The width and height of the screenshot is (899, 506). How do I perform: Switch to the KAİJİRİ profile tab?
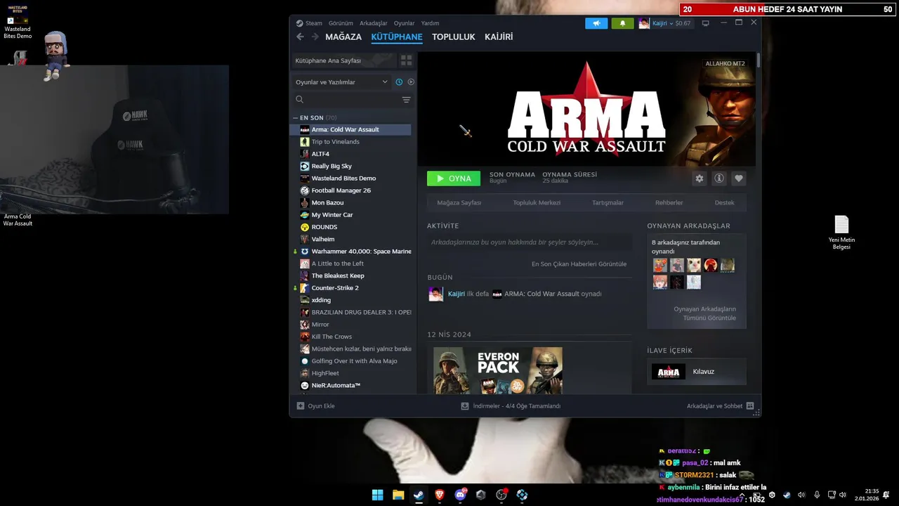coord(499,37)
